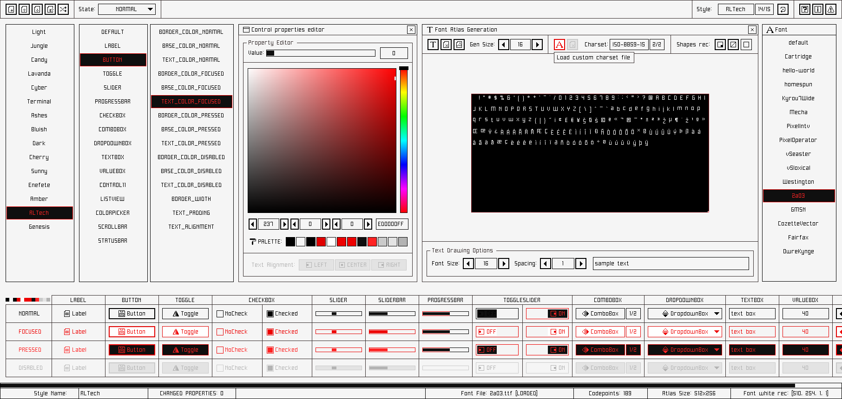This screenshot has height=399, width=842.
Task: Open the help question mark icon
Action: (805, 9)
